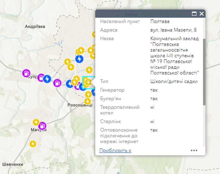Image resolution: width=220 pixels, height=174 pixels.
Task: Click the 'Приблизить к' zoom link
Action: pyautogui.click(x=115, y=151)
